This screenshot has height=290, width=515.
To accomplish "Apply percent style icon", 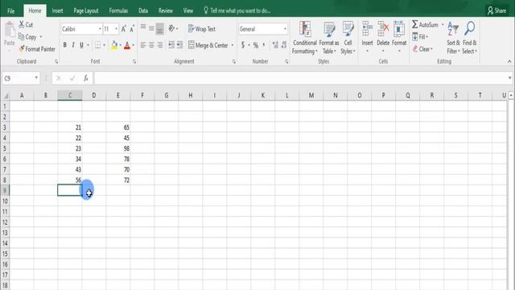I will coord(256,45).
